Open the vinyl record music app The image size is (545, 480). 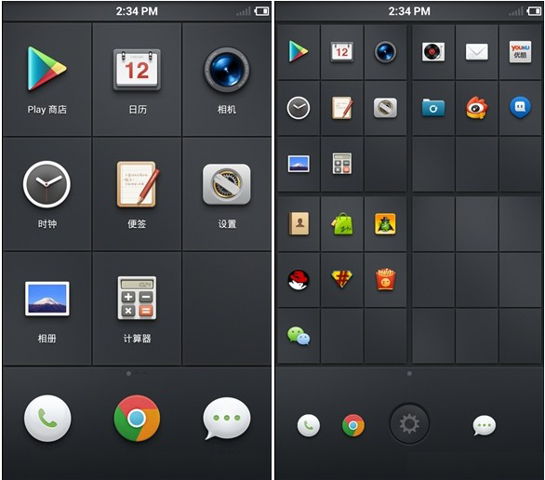[433, 52]
